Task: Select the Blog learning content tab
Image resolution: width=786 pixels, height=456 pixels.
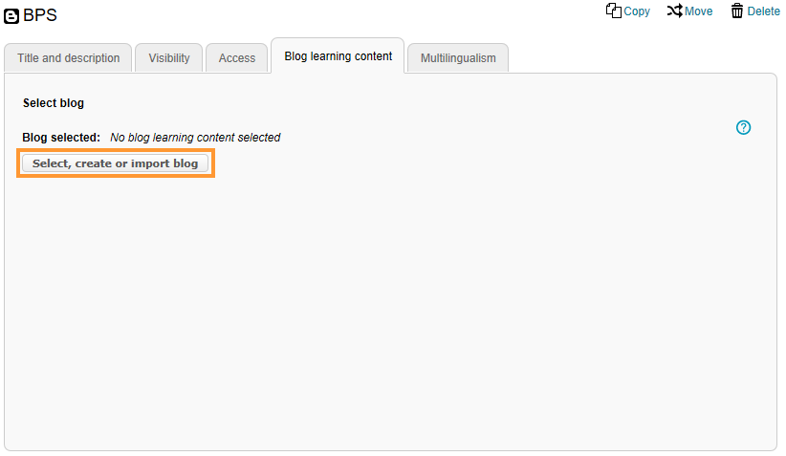Action: click(338, 56)
